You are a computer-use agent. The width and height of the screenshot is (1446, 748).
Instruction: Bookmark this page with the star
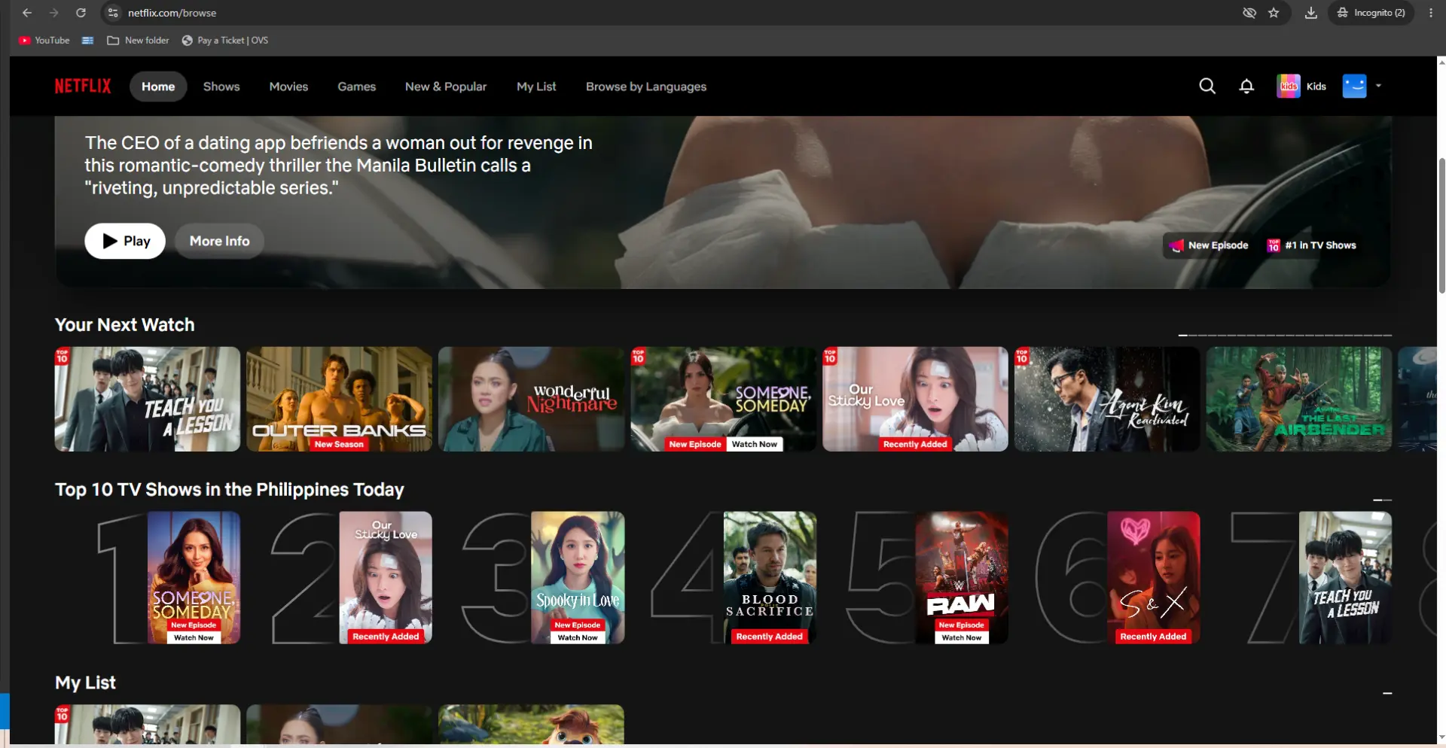coord(1274,13)
